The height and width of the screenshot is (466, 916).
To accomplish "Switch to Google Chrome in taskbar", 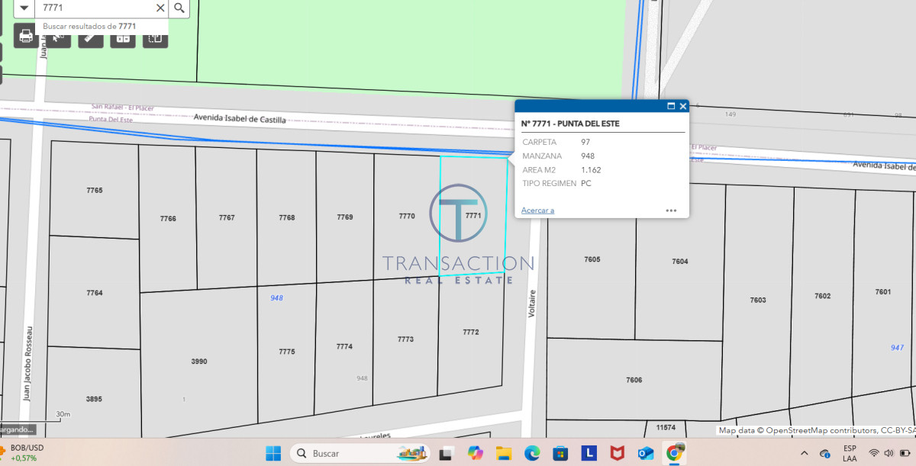I will (x=674, y=453).
